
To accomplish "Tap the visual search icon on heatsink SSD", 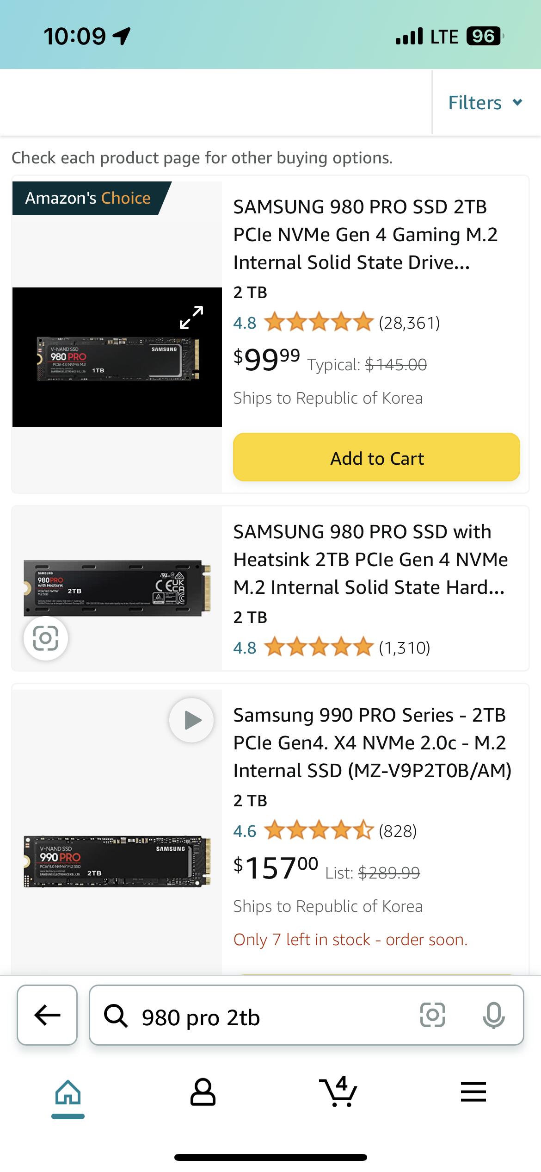I will pyautogui.click(x=46, y=638).
